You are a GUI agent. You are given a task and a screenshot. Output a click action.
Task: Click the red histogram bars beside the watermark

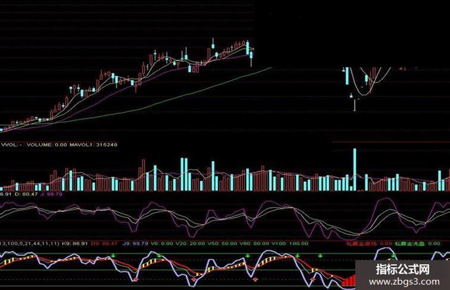[349, 281]
